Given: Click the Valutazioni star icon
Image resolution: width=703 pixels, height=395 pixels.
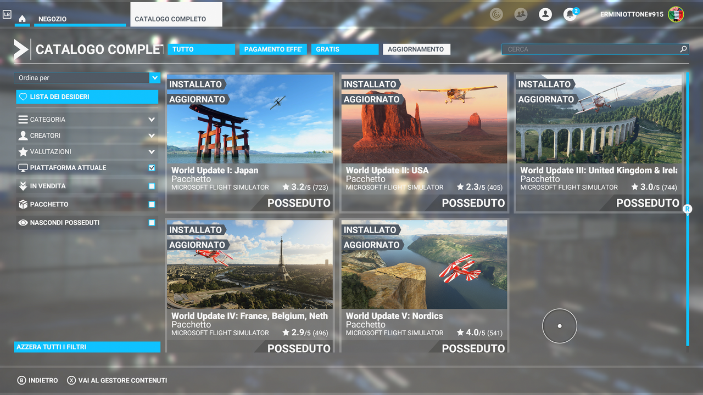Looking at the screenshot, I should coord(23,151).
